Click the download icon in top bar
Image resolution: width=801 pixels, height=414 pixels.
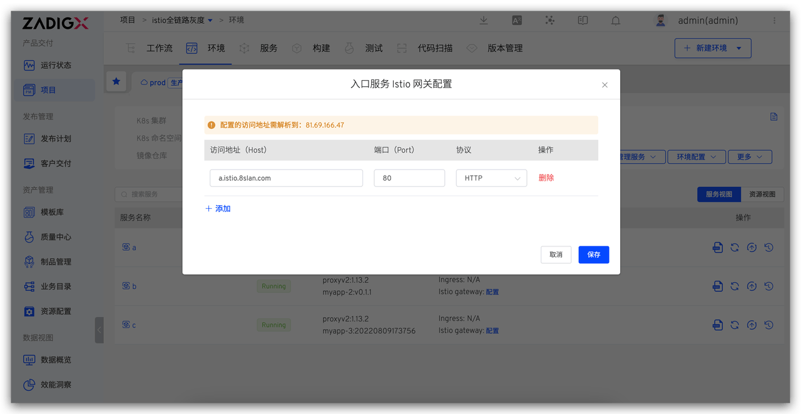pyautogui.click(x=484, y=21)
